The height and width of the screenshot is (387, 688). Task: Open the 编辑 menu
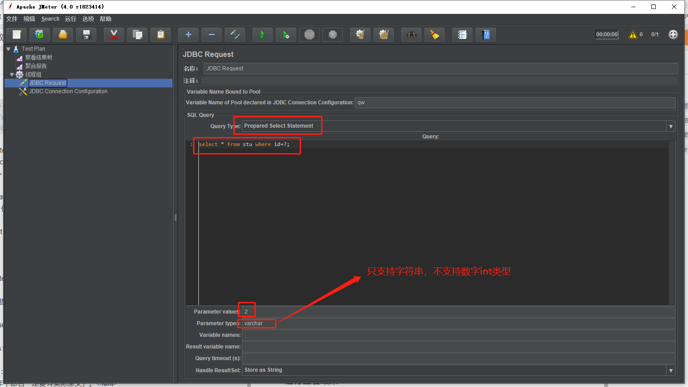point(30,19)
